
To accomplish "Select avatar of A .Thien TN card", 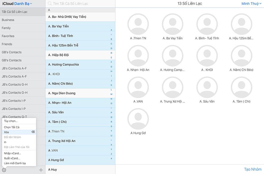I will click(x=138, y=24).
